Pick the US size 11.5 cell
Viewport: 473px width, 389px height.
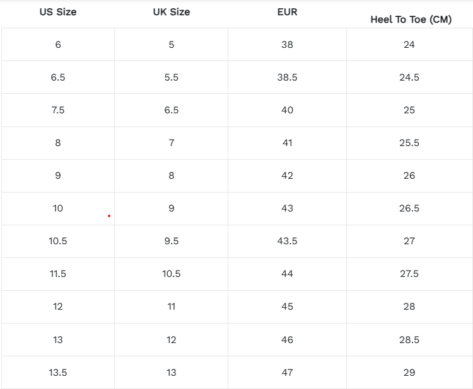pyautogui.click(x=58, y=274)
